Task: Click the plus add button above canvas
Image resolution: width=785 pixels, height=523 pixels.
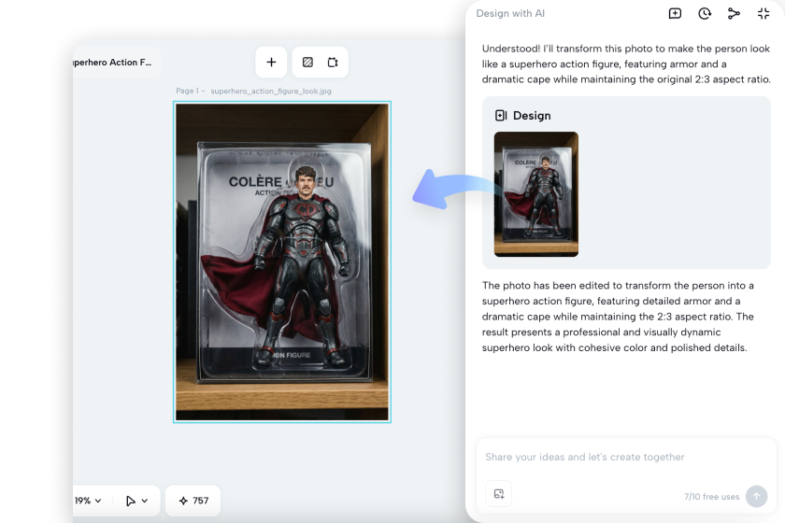Action: click(x=271, y=63)
